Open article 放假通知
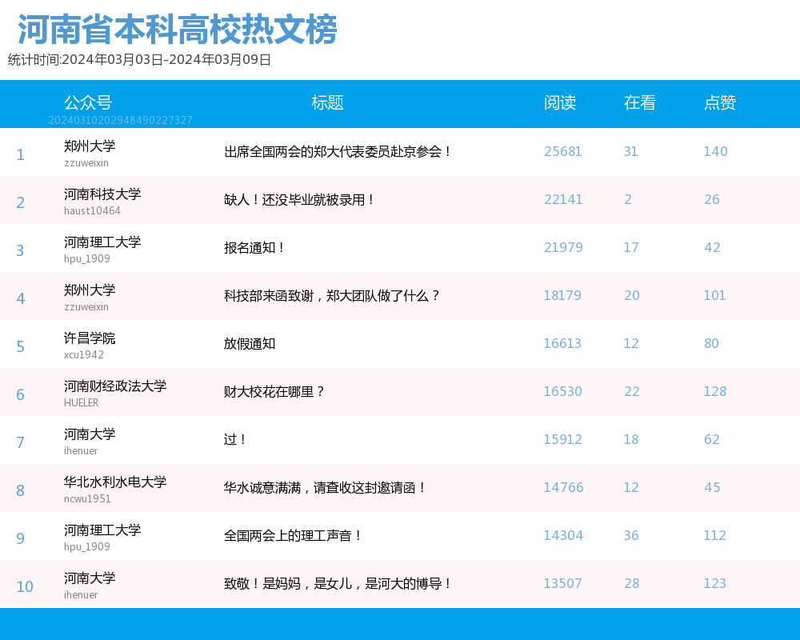 pyautogui.click(x=250, y=343)
